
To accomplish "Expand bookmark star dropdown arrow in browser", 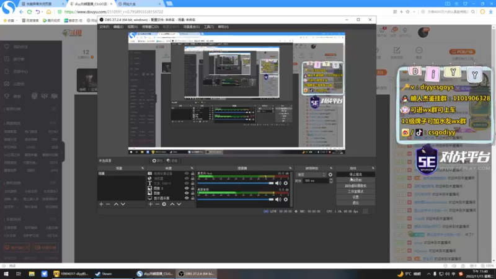I will click(x=414, y=12).
